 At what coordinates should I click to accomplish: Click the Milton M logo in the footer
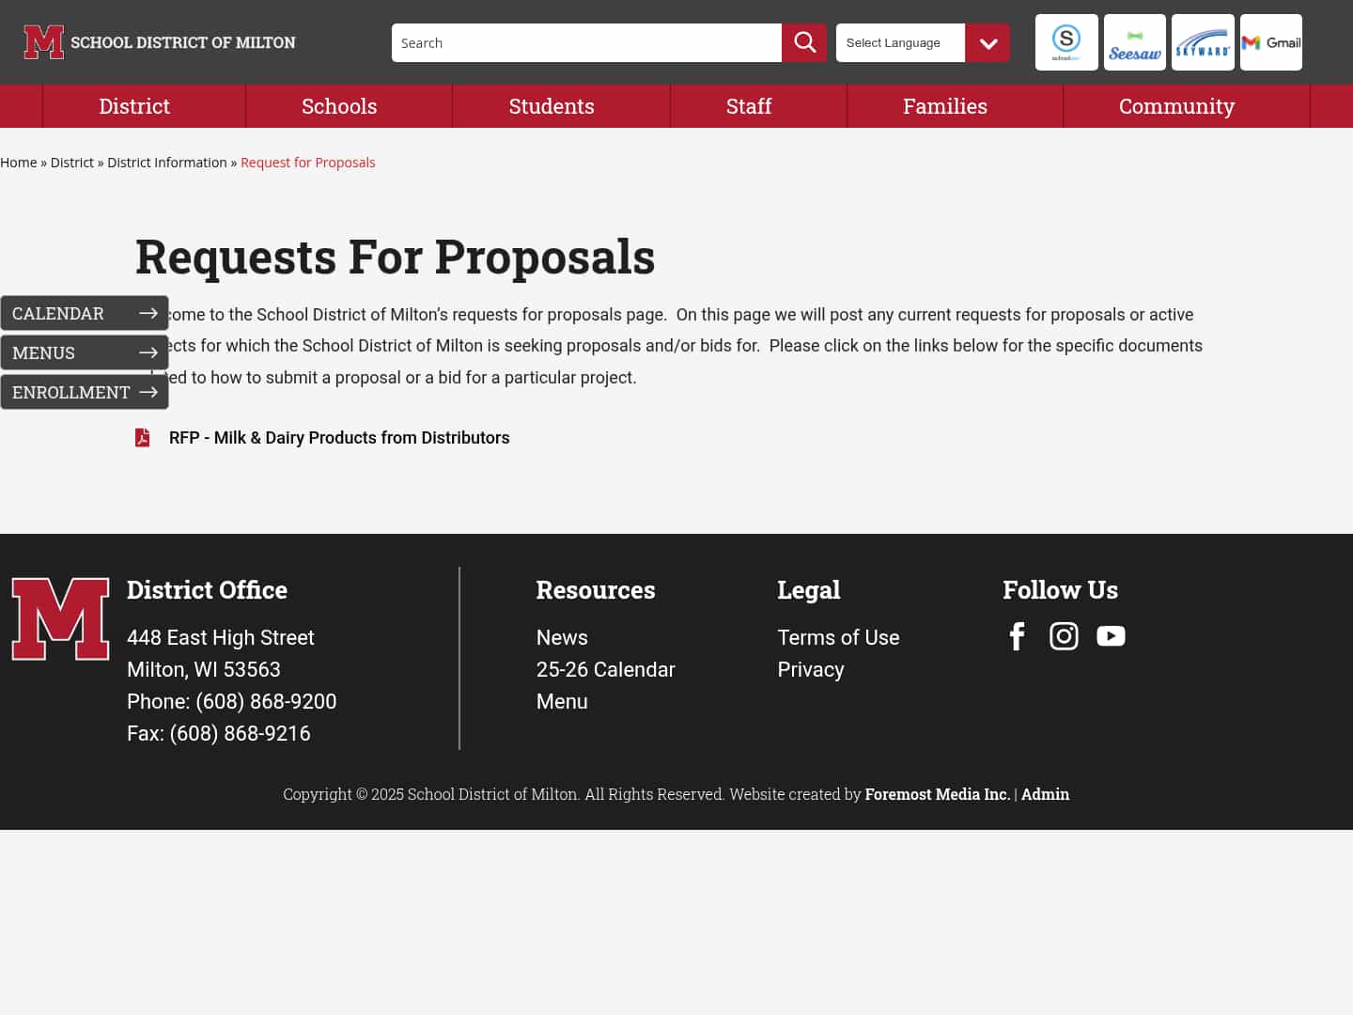click(x=60, y=618)
